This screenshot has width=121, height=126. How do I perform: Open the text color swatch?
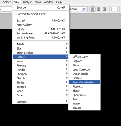(x=114, y=9)
